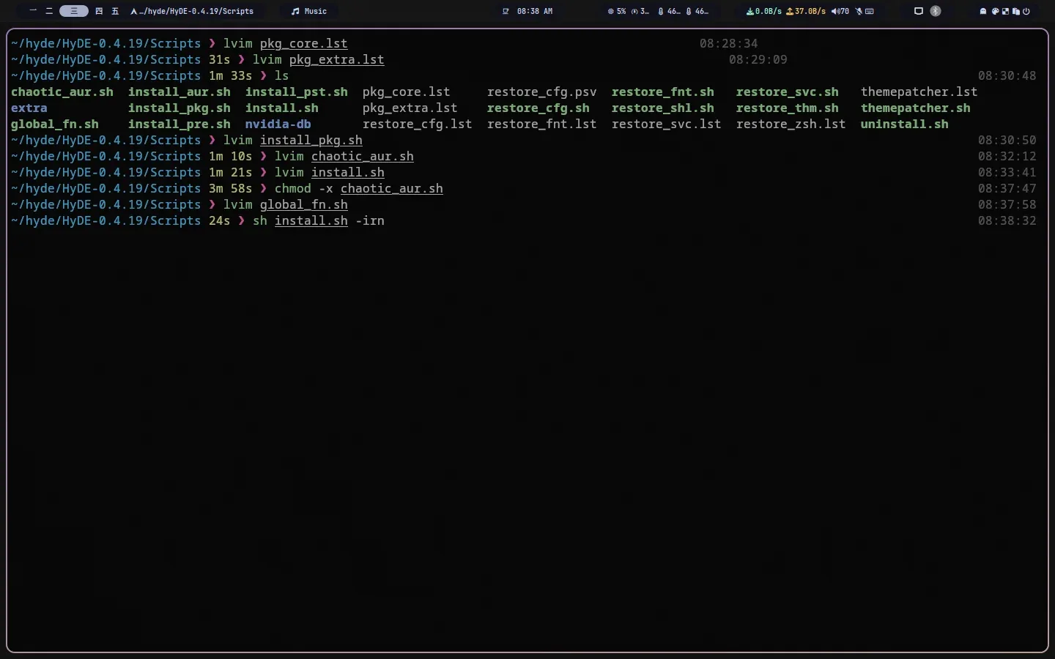Image resolution: width=1055 pixels, height=659 pixels.
Task: Click the download speed 0.0B/s indicator
Action: coord(764,11)
